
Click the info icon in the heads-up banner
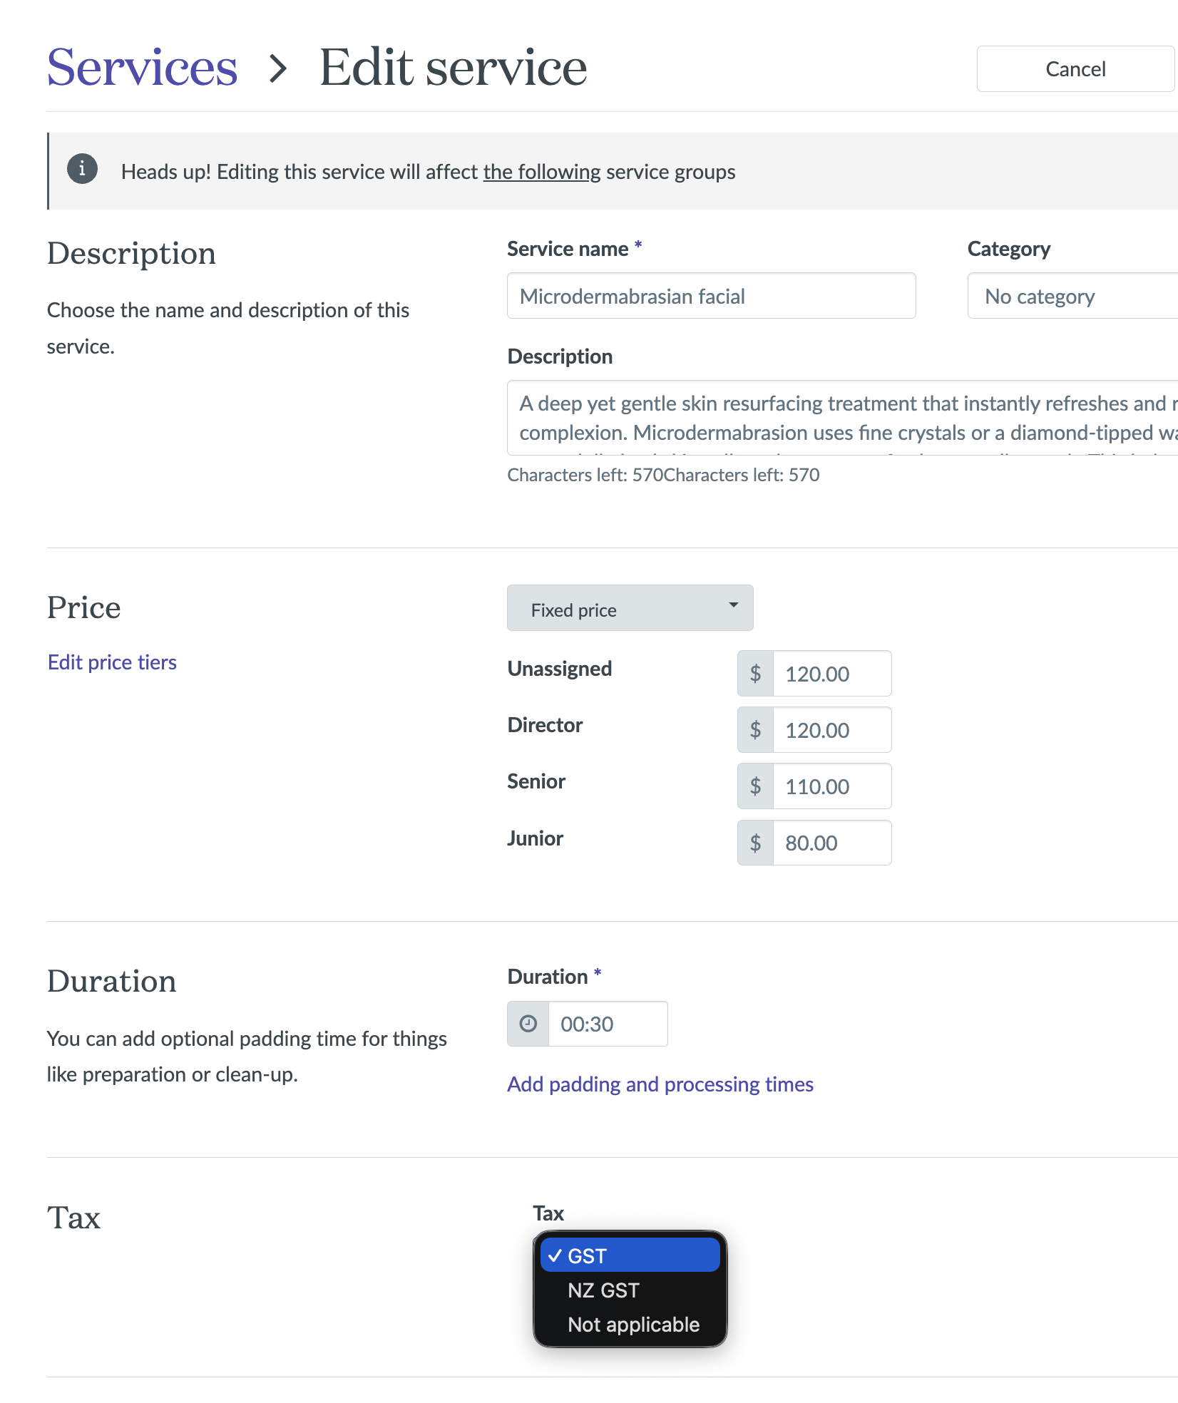coord(82,170)
